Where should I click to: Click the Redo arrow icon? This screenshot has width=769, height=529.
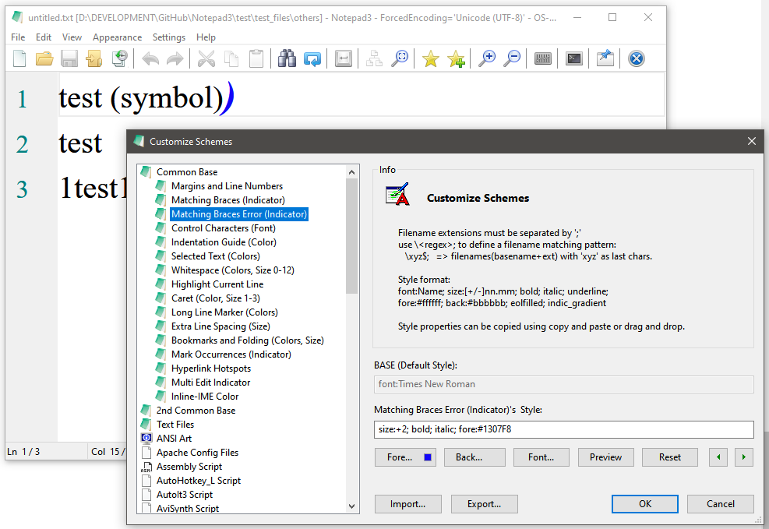click(175, 59)
